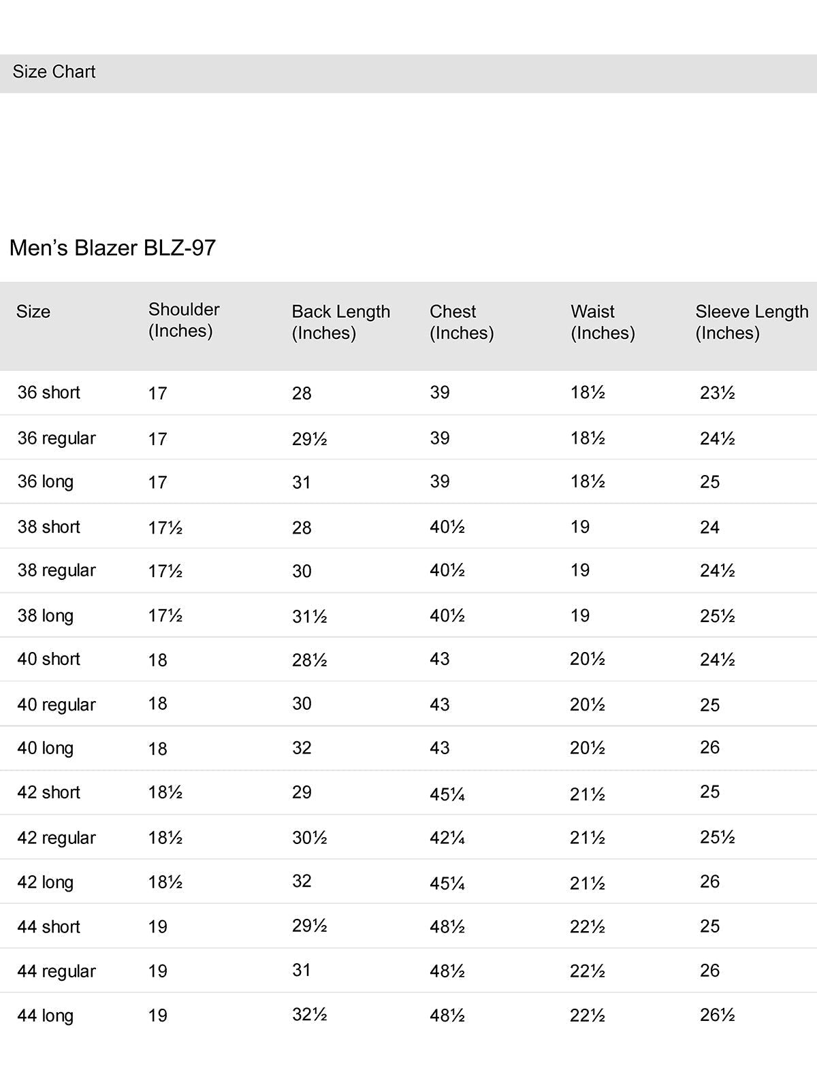Select the 38 long size row label
This screenshot has width=817, height=1089.
(x=45, y=616)
